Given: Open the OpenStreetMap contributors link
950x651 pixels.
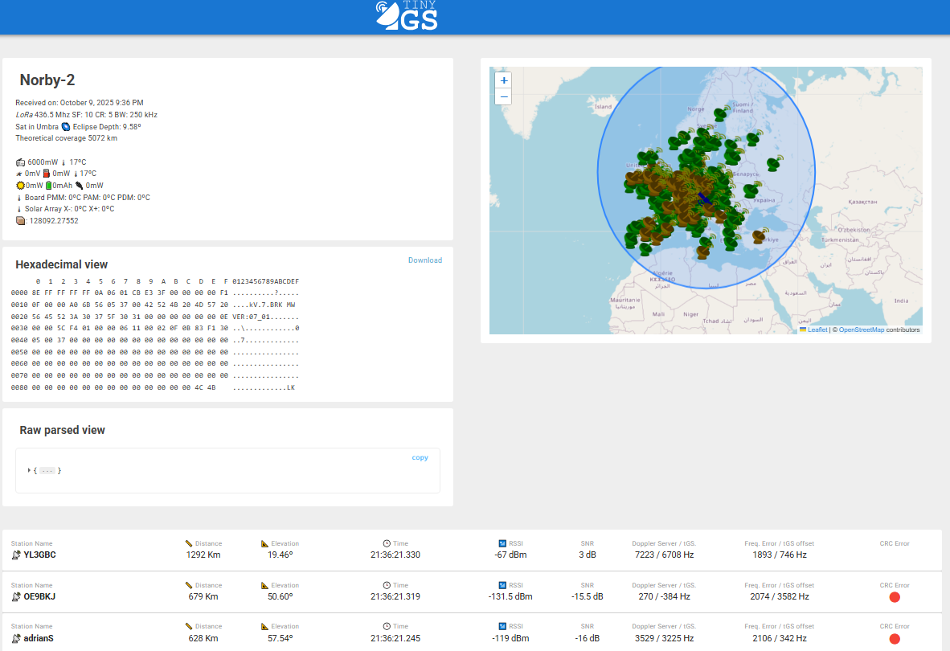Looking at the screenshot, I should point(861,330).
